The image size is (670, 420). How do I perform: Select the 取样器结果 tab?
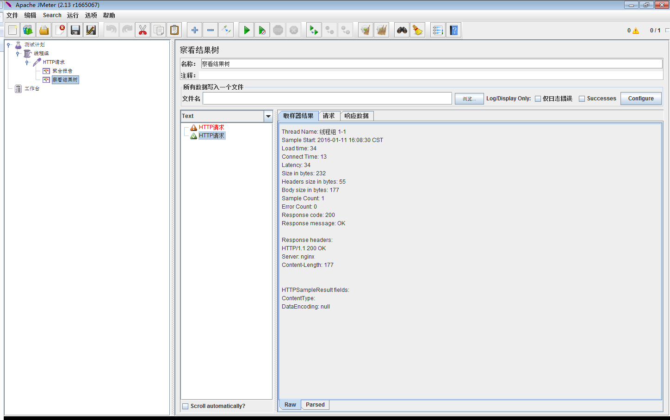tap(298, 116)
